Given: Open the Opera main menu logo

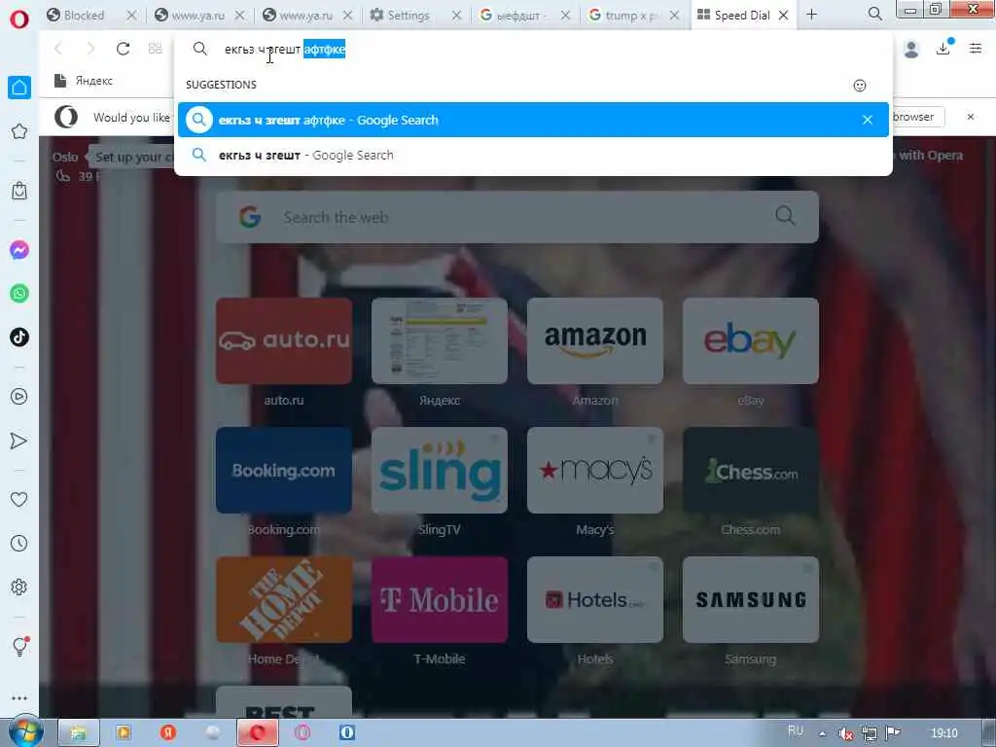Looking at the screenshot, I should [x=19, y=18].
